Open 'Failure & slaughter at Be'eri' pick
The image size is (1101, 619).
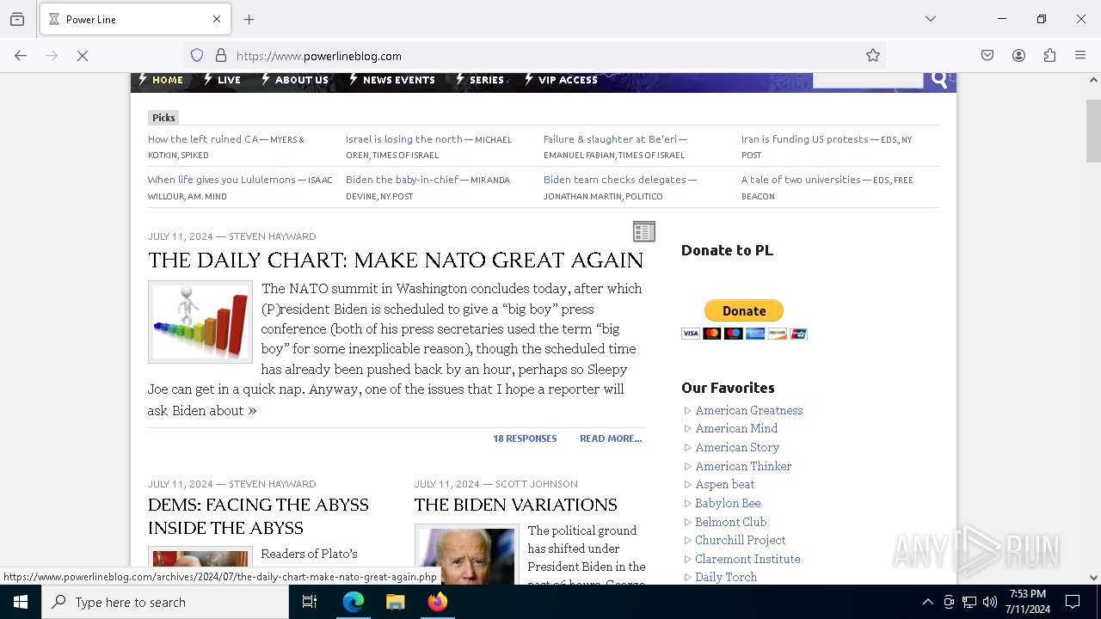[x=610, y=139]
